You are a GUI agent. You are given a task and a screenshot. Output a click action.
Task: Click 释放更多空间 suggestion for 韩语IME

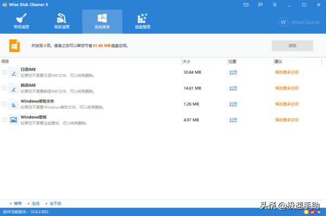coord(287,88)
